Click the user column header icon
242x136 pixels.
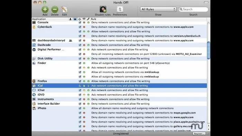tap(71, 19)
